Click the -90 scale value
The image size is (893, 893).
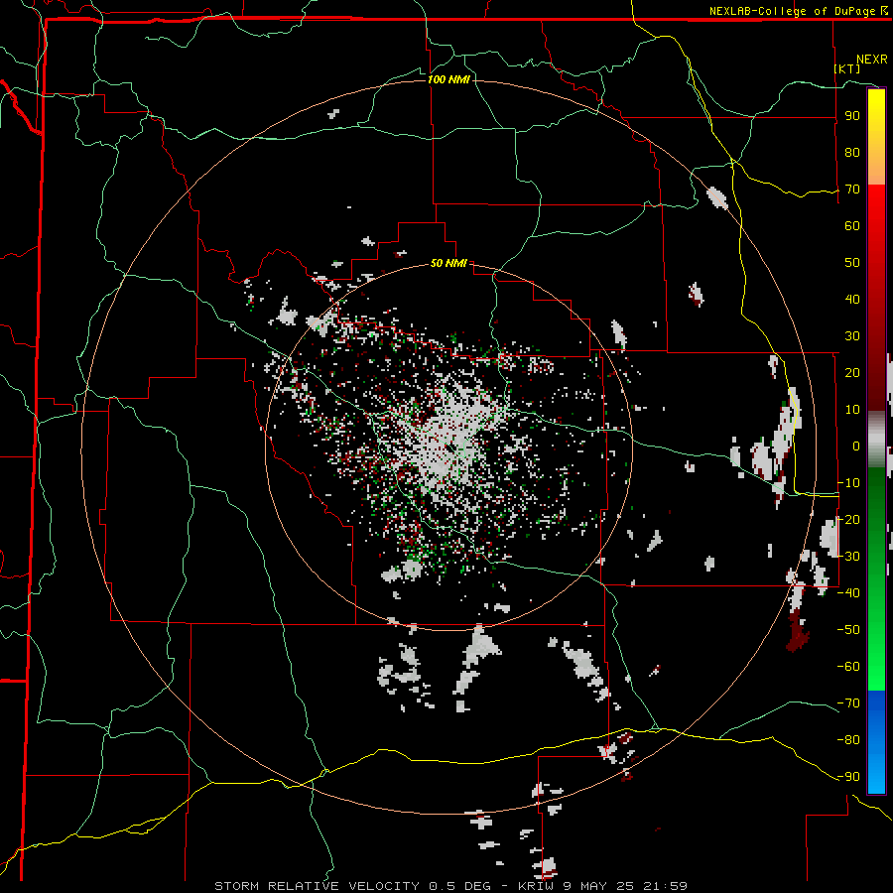(x=848, y=777)
